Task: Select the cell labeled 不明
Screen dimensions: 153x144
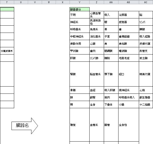Action: pos(79,15)
